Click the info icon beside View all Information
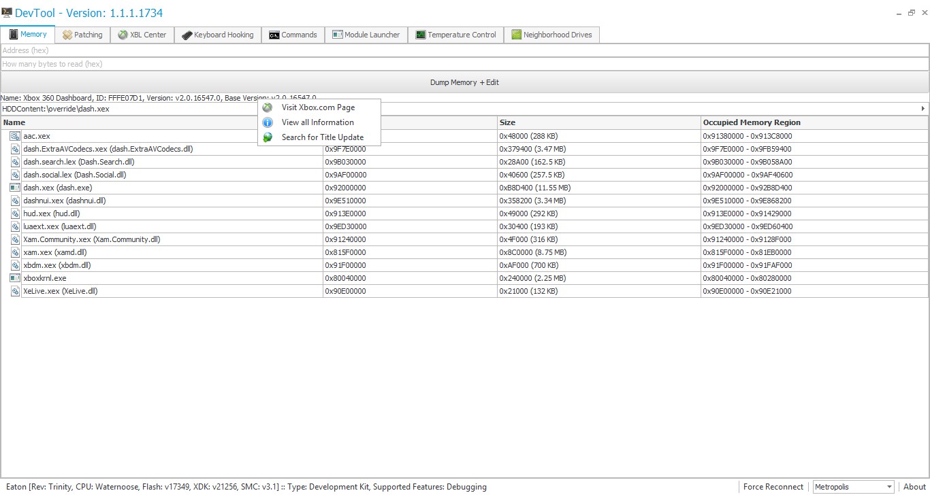This screenshot has width=930, height=495. [x=268, y=122]
